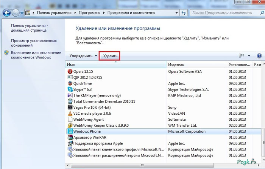265x169 pixels.
Task: Click the horizontal scrollbar thumb
Action: point(142,165)
